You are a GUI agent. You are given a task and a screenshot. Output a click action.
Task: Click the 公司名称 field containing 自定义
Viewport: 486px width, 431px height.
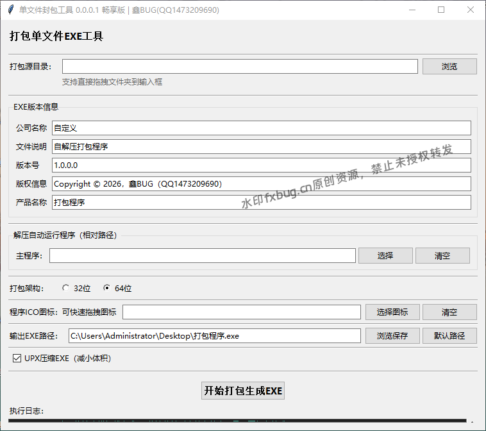[262, 128]
